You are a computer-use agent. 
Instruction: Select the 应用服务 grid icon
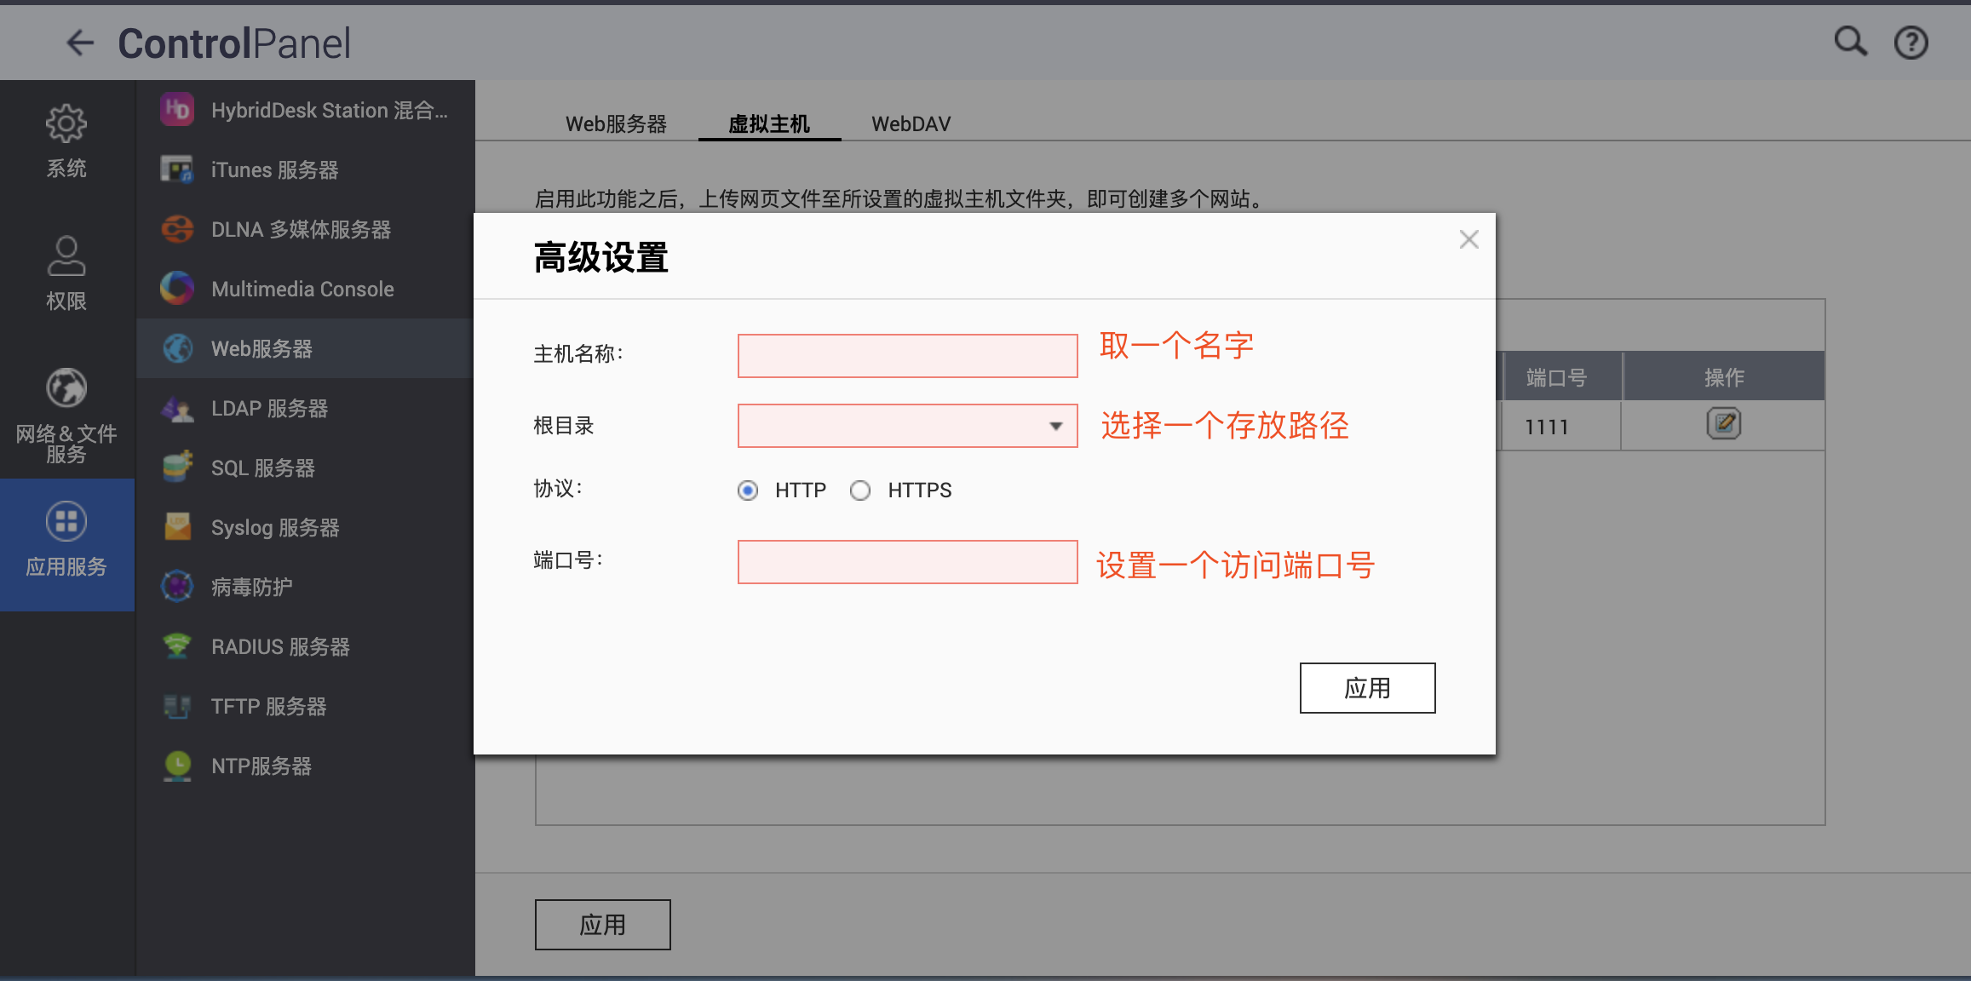[x=66, y=521]
